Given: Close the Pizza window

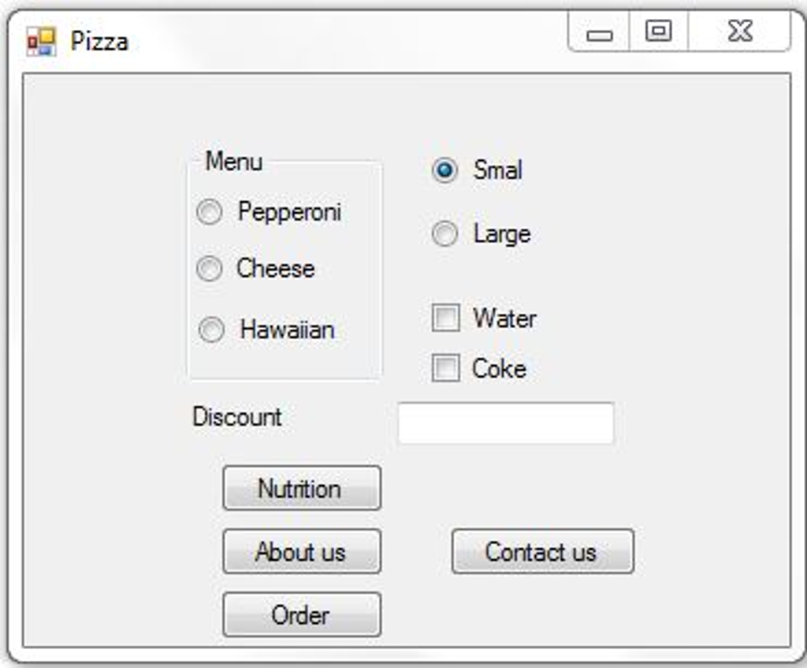Looking at the screenshot, I should [739, 32].
